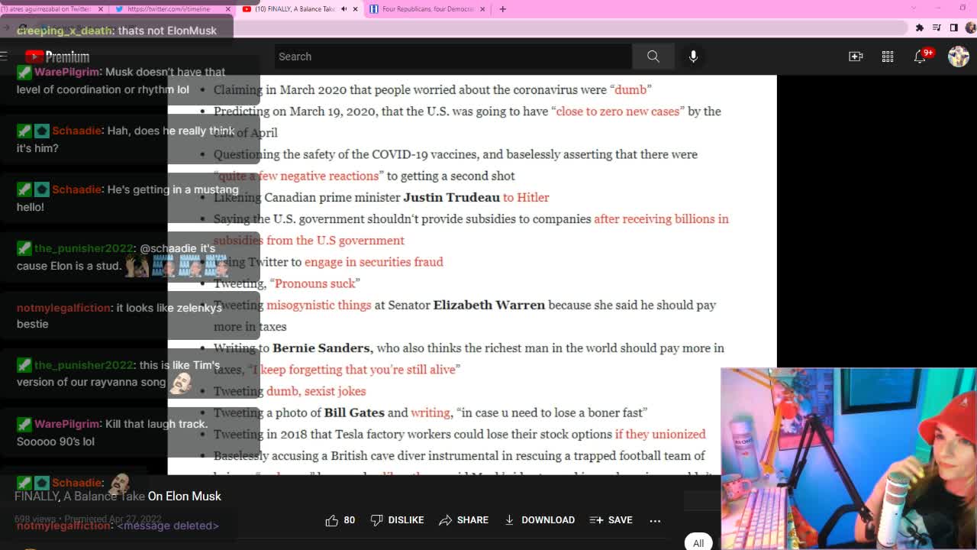Open notifications bell showing 9+
Viewport: 977px width, 550px height.
tap(921, 57)
